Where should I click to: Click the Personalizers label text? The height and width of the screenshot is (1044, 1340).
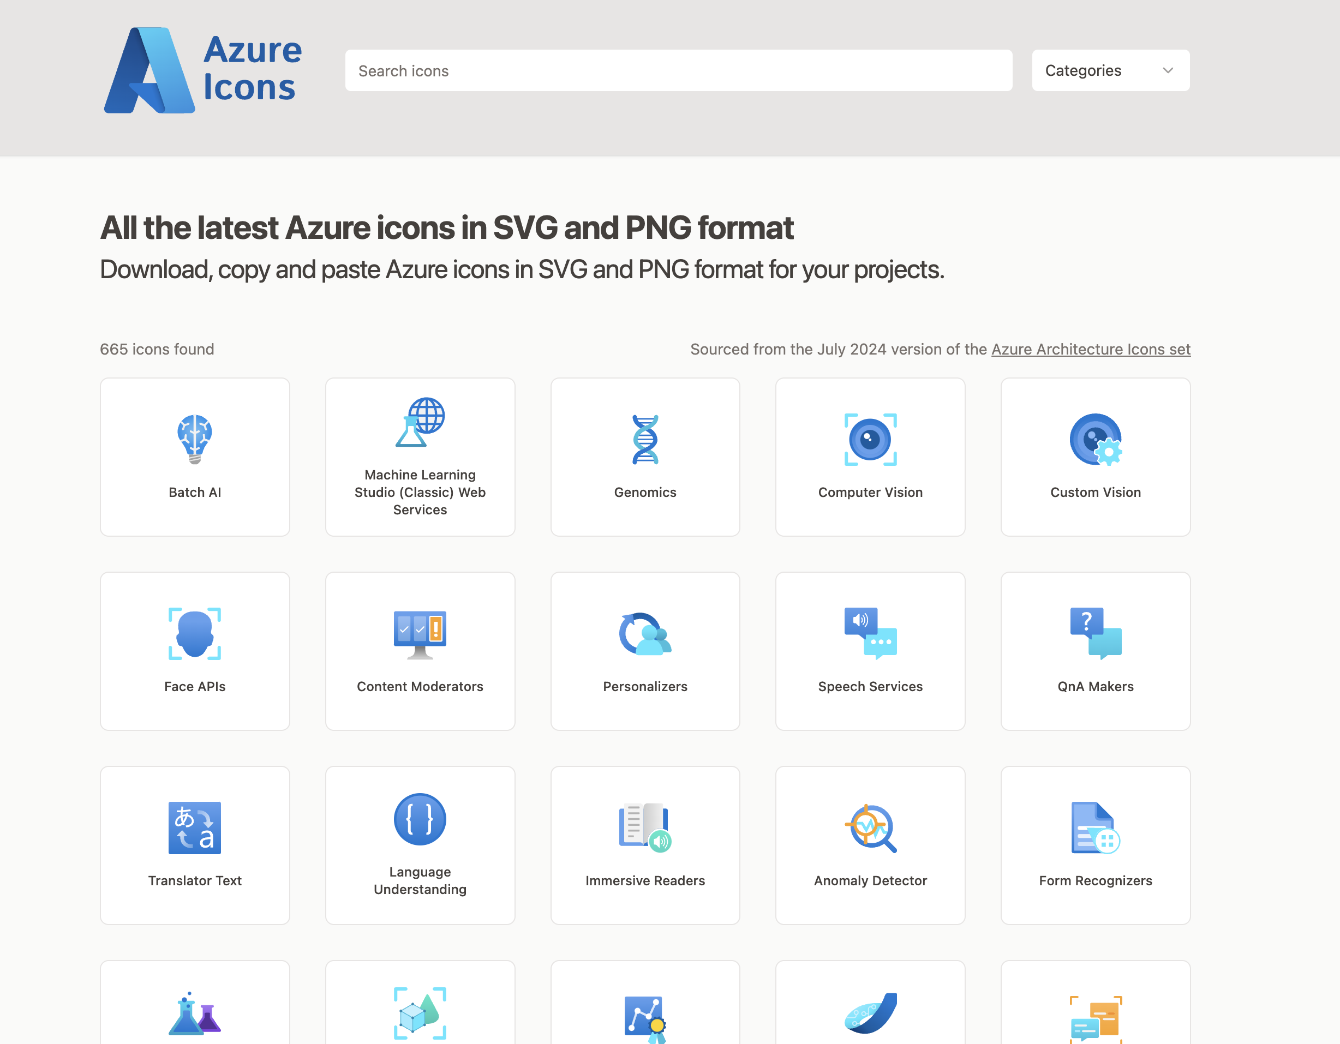pos(645,686)
